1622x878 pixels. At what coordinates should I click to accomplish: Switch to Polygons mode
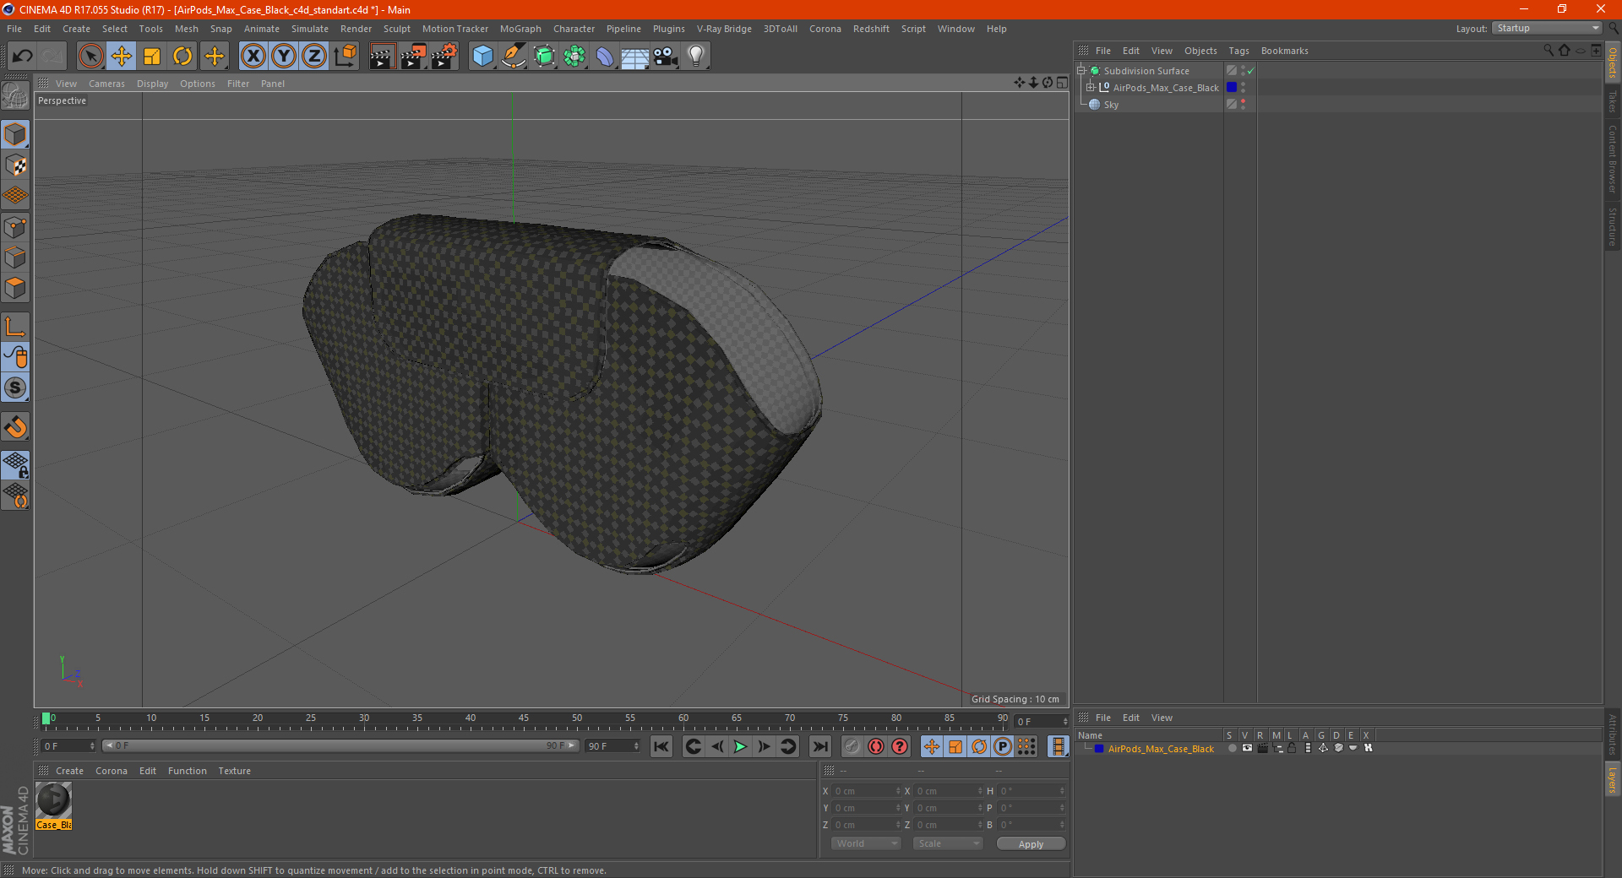(x=15, y=288)
